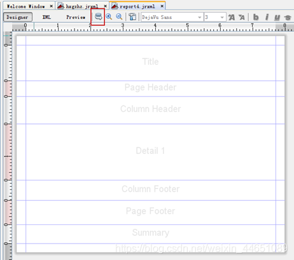The image size is (294, 260).
Task: Click the zoom in magnifier icon
Action: click(x=109, y=17)
